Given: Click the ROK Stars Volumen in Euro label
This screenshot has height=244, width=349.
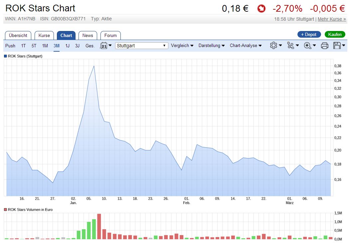Looking at the screenshot, I should coord(30,210).
